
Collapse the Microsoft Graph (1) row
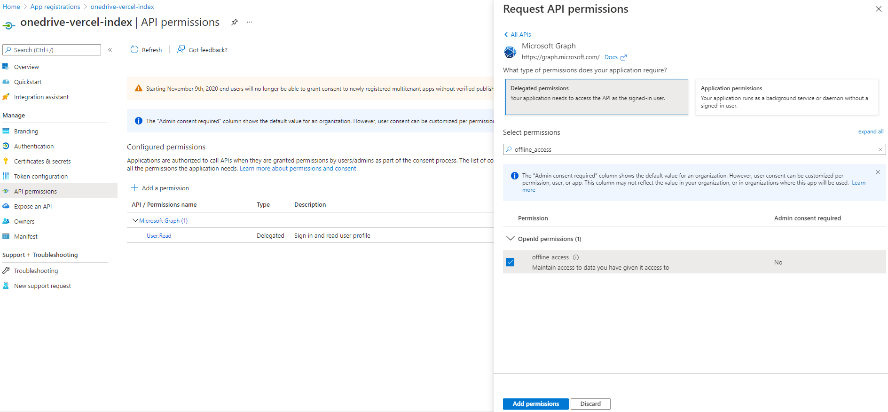tap(135, 220)
